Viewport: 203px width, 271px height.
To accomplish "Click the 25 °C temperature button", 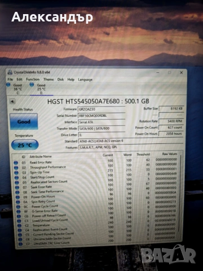I will point(25,145).
